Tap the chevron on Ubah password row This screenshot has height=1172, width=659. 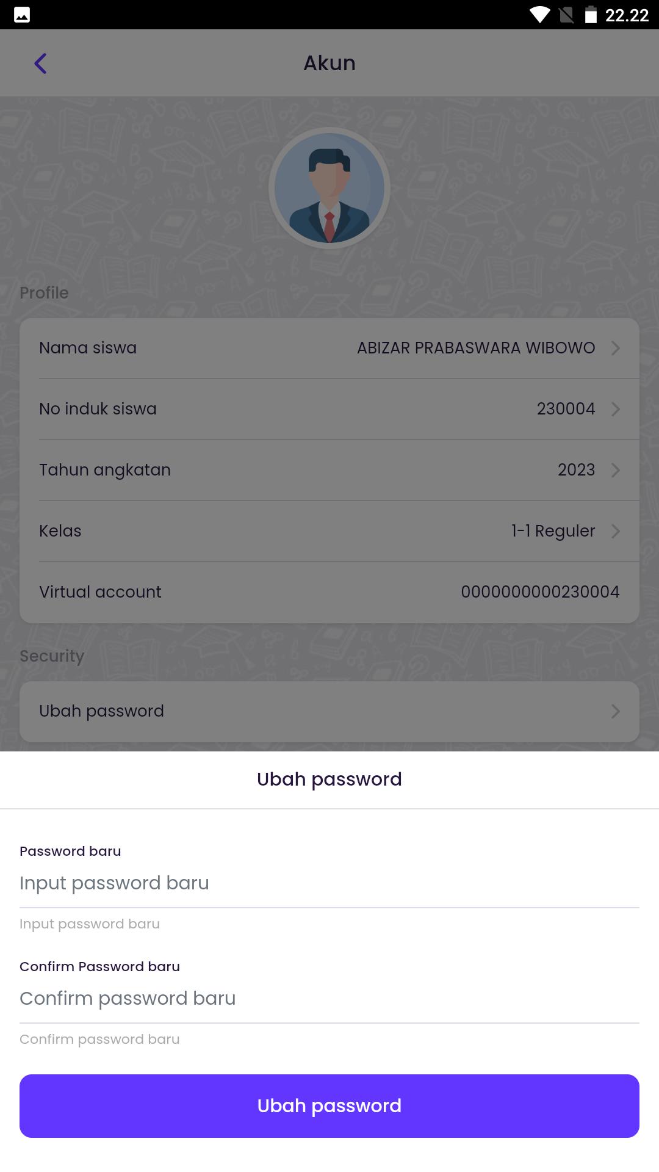tap(616, 711)
